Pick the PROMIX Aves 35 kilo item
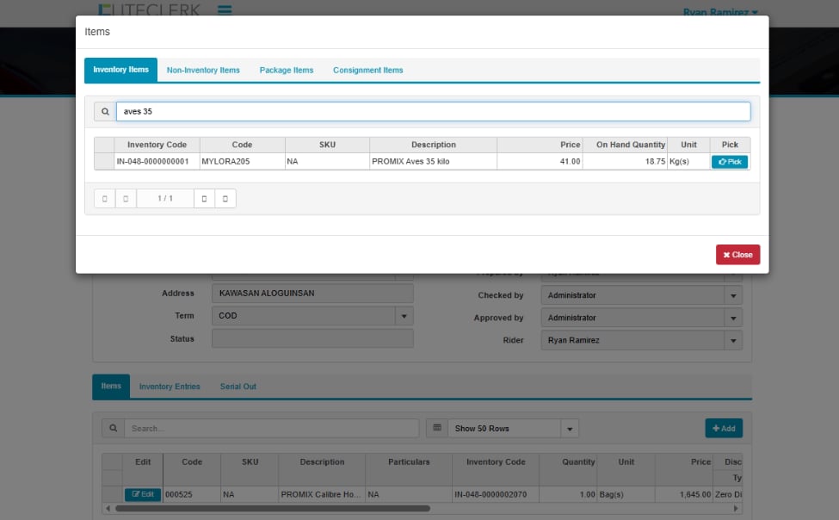The height and width of the screenshot is (520, 839). coord(730,162)
